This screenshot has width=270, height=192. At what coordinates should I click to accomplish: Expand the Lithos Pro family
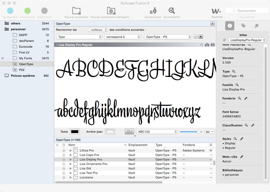pos(70,151)
